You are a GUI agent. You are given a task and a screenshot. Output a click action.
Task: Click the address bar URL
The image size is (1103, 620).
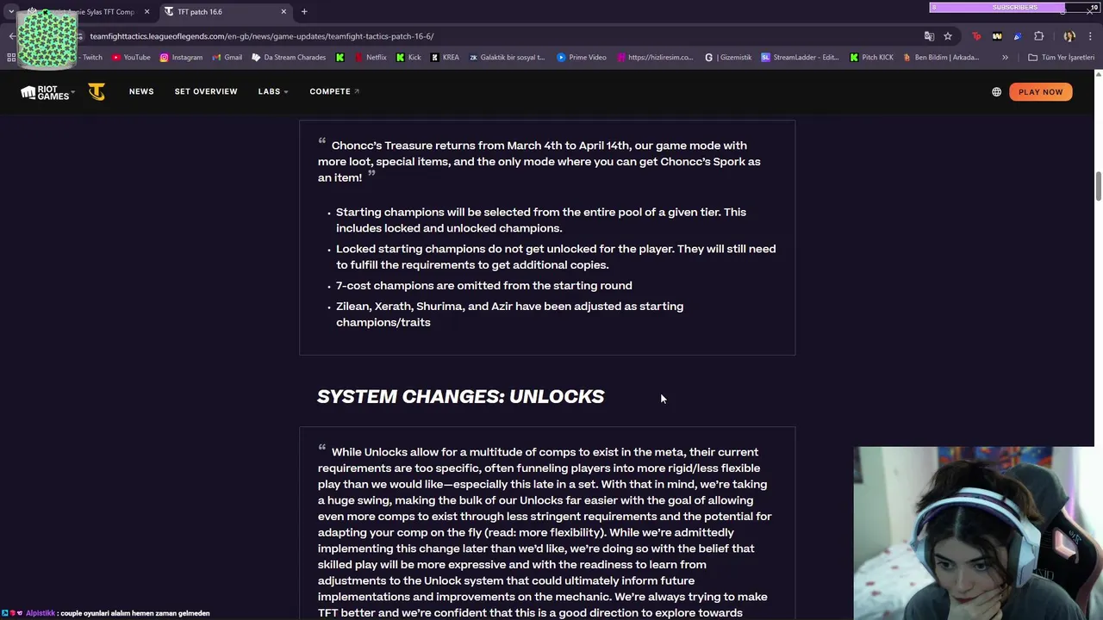[262, 36]
